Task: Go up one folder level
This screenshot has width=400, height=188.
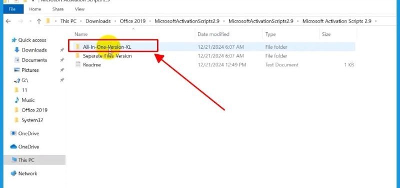Action: (39, 21)
